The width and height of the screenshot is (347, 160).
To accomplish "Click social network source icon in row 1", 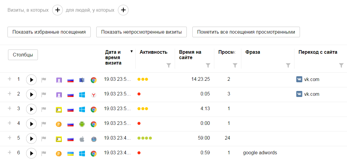I will [x=59, y=80].
